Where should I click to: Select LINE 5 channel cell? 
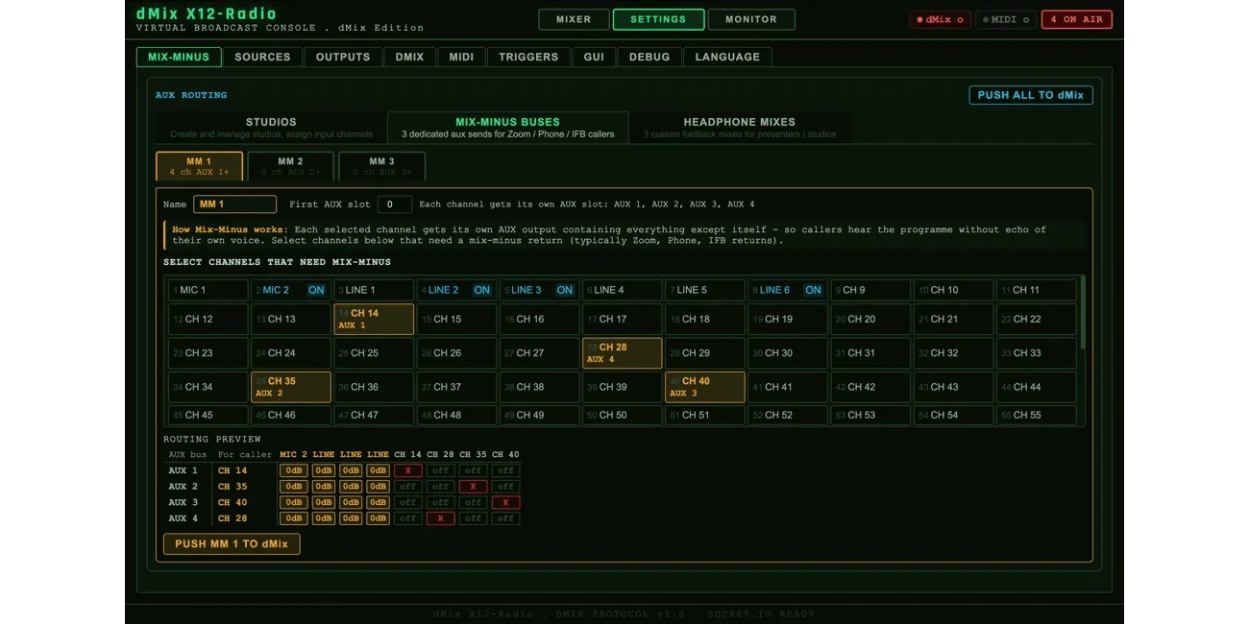pyautogui.click(x=704, y=290)
